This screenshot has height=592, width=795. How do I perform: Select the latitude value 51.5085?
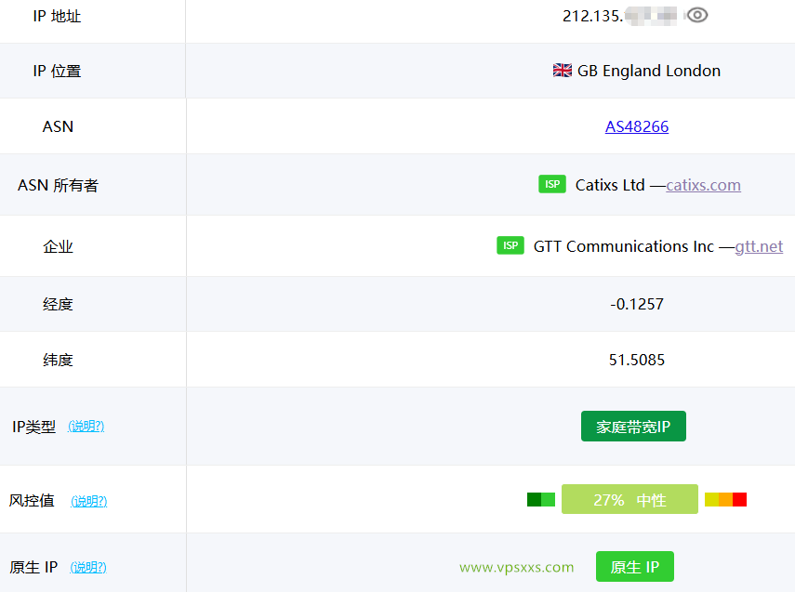pos(637,360)
